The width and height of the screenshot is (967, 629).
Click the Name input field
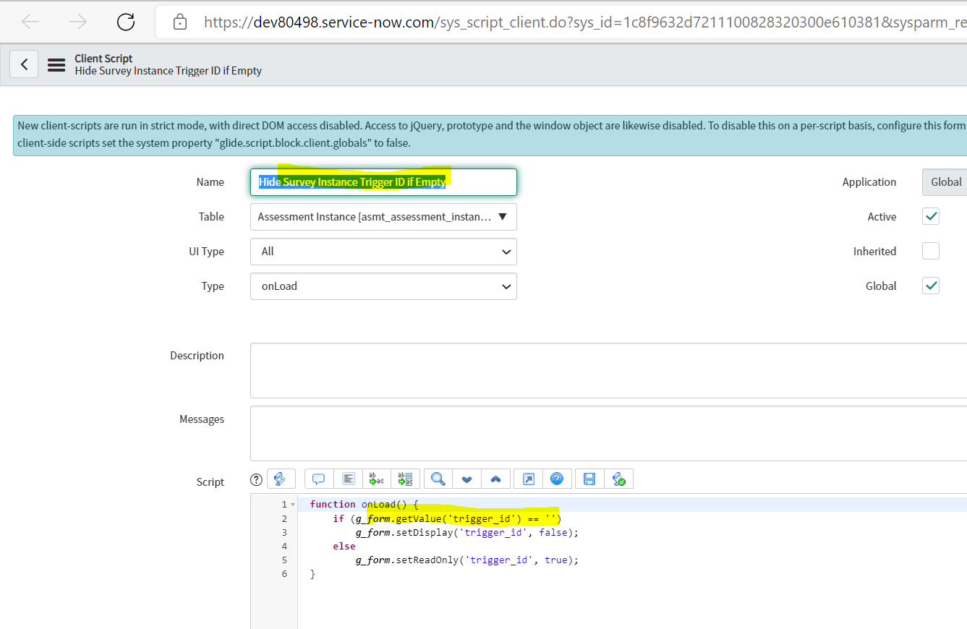tap(383, 182)
